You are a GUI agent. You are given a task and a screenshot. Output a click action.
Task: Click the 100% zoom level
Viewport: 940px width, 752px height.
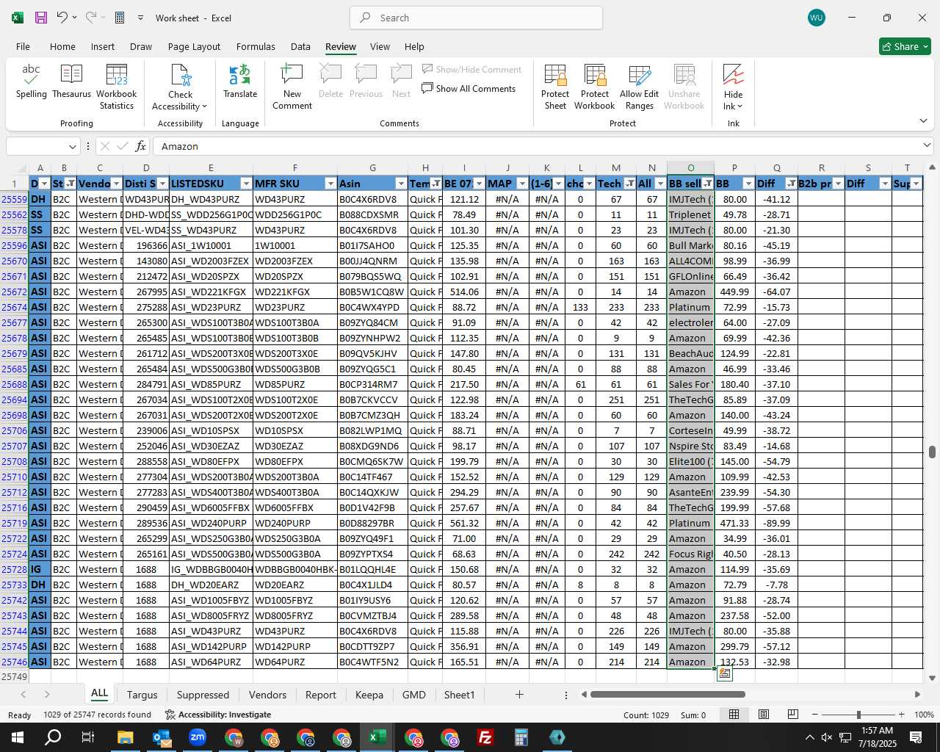924,715
